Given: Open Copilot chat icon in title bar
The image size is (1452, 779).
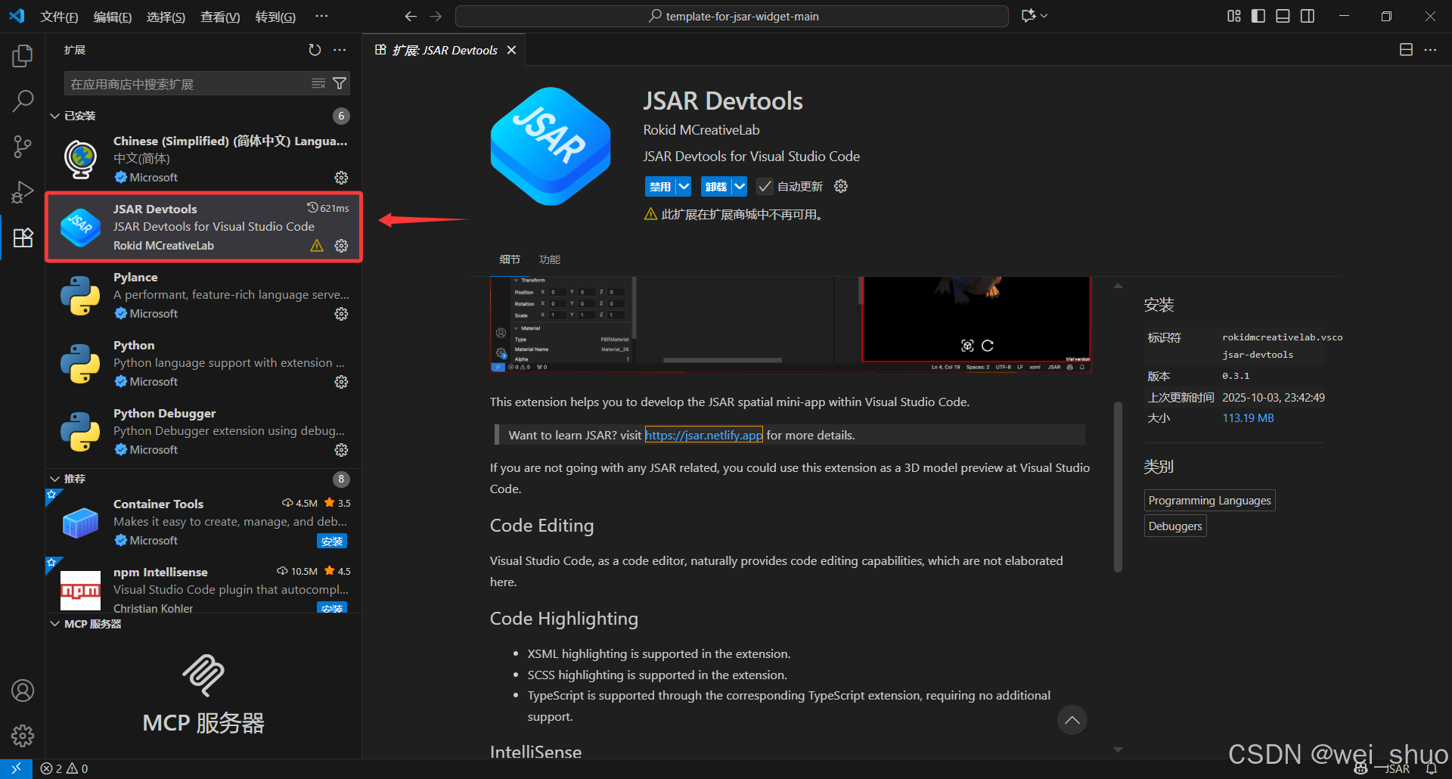Looking at the screenshot, I should (x=1028, y=16).
